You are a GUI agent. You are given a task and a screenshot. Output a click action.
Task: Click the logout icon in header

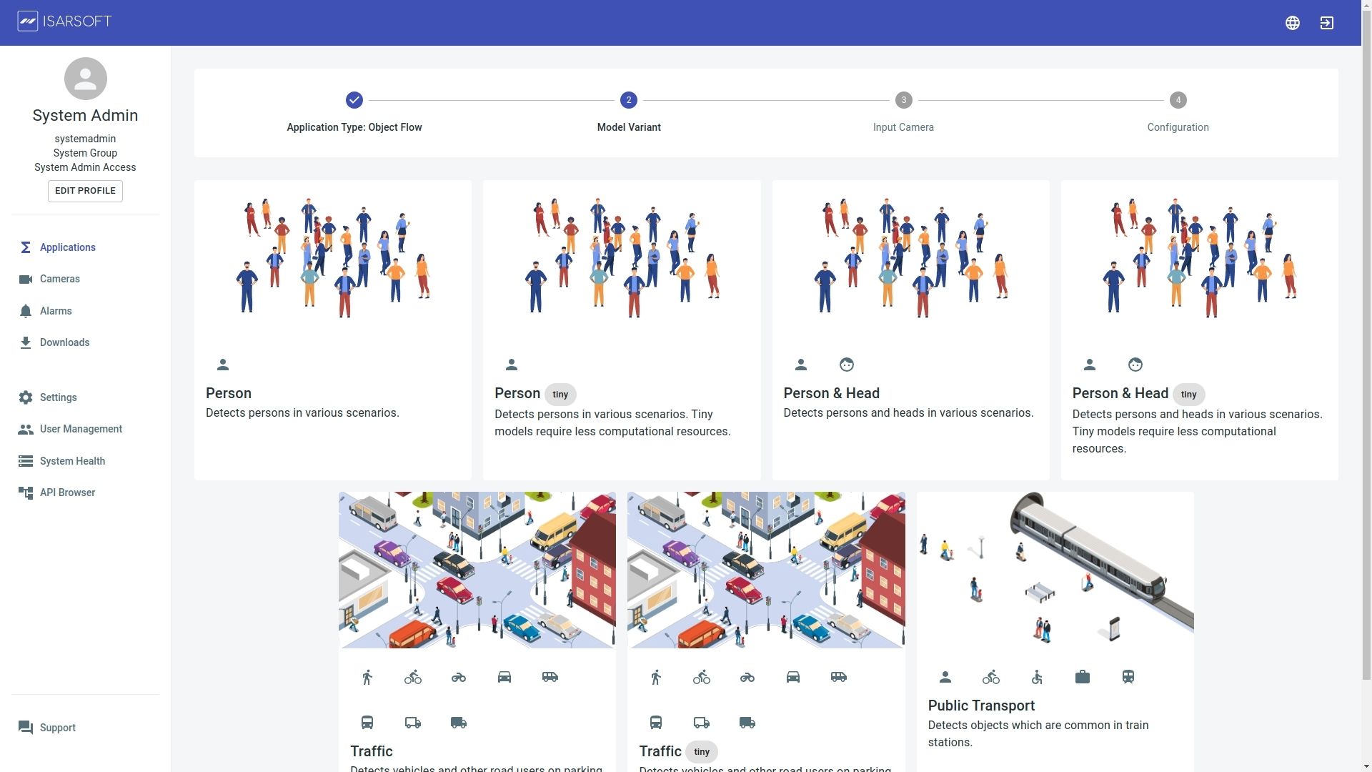[x=1326, y=23]
